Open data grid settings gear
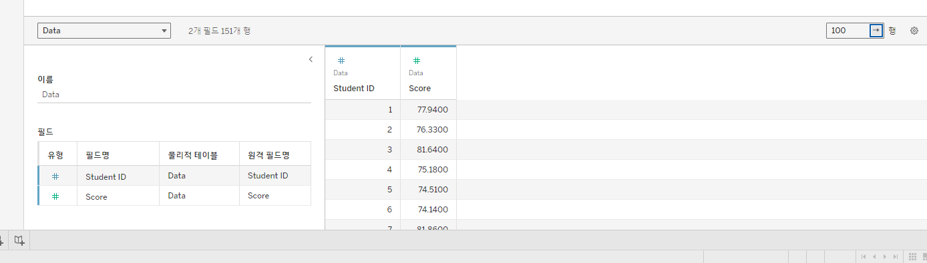The width and height of the screenshot is (927, 263). click(914, 31)
